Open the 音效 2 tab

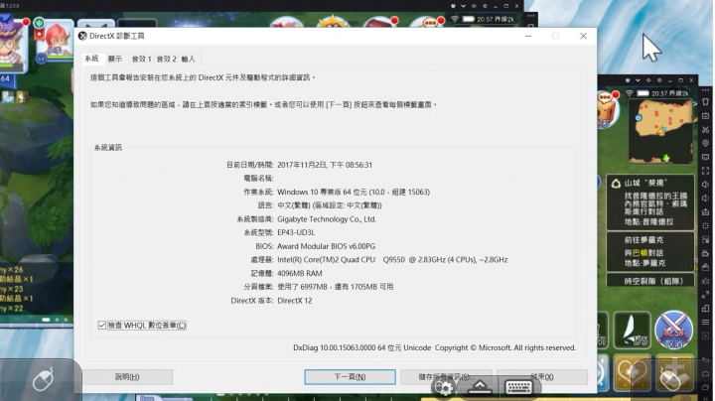167,59
